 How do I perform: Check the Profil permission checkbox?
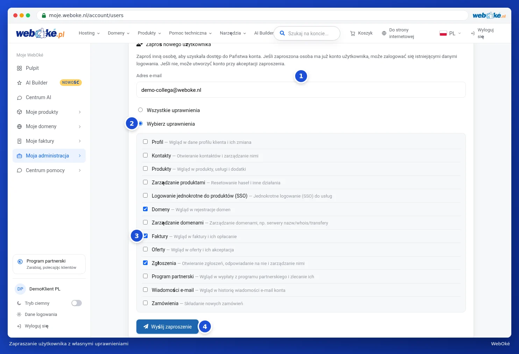tap(145, 142)
